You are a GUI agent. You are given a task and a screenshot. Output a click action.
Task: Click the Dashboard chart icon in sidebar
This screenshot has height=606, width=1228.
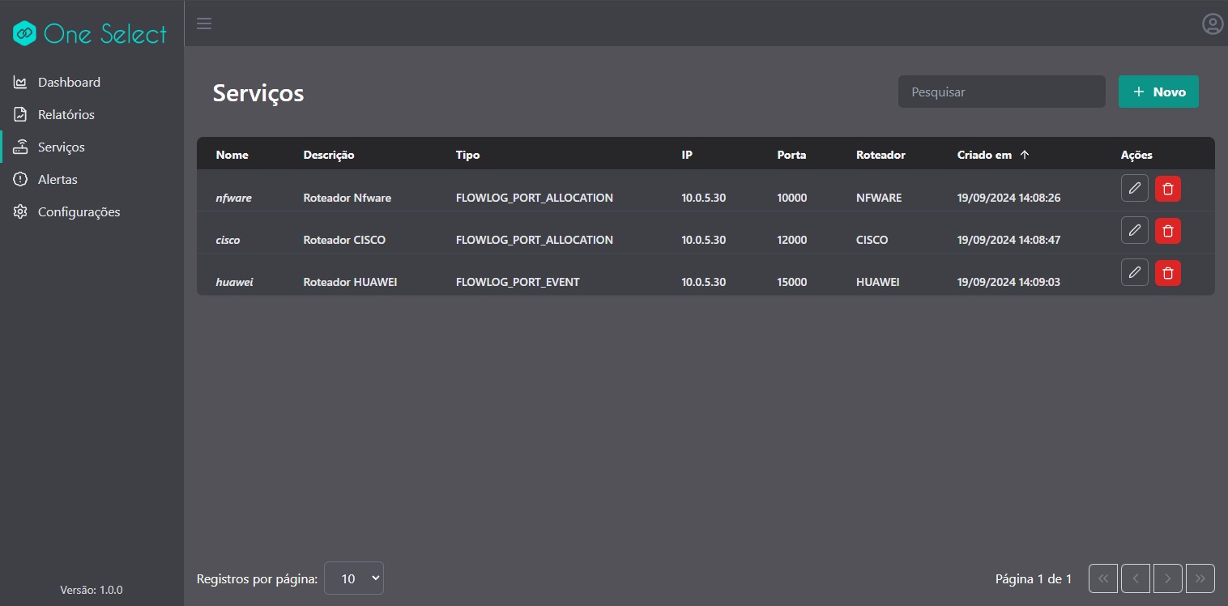[21, 82]
